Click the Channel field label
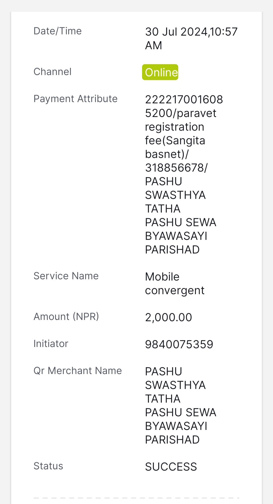Image resolution: width=273 pixels, height=504 pixels. [53, 72]
